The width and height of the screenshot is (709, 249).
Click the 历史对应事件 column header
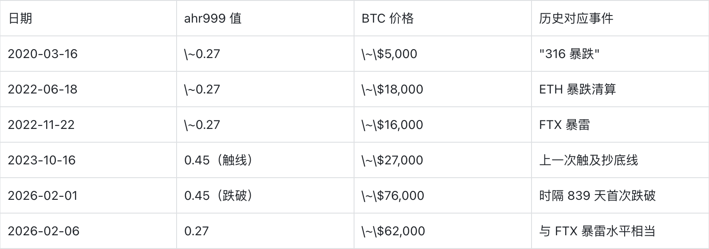pos(576,18)
